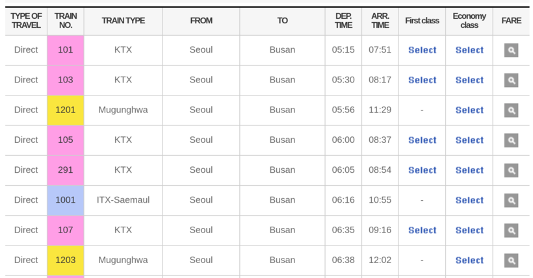Open fare details for train 107
The image size is (533, 278).
point(512,230)
